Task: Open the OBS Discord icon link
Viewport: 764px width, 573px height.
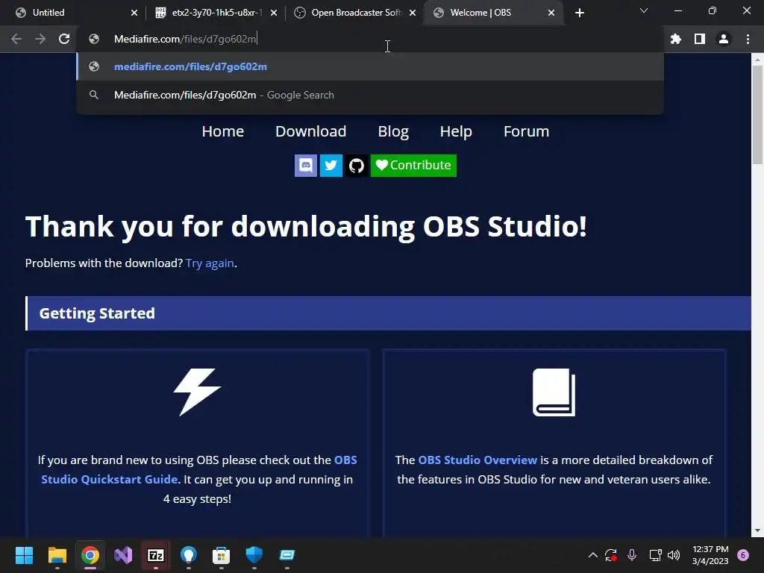Action: 305,166
